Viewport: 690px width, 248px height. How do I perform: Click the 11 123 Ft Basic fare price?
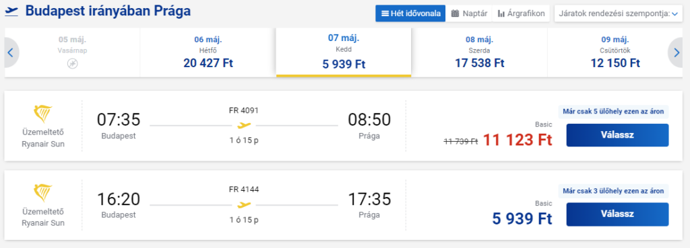[517, 140]
